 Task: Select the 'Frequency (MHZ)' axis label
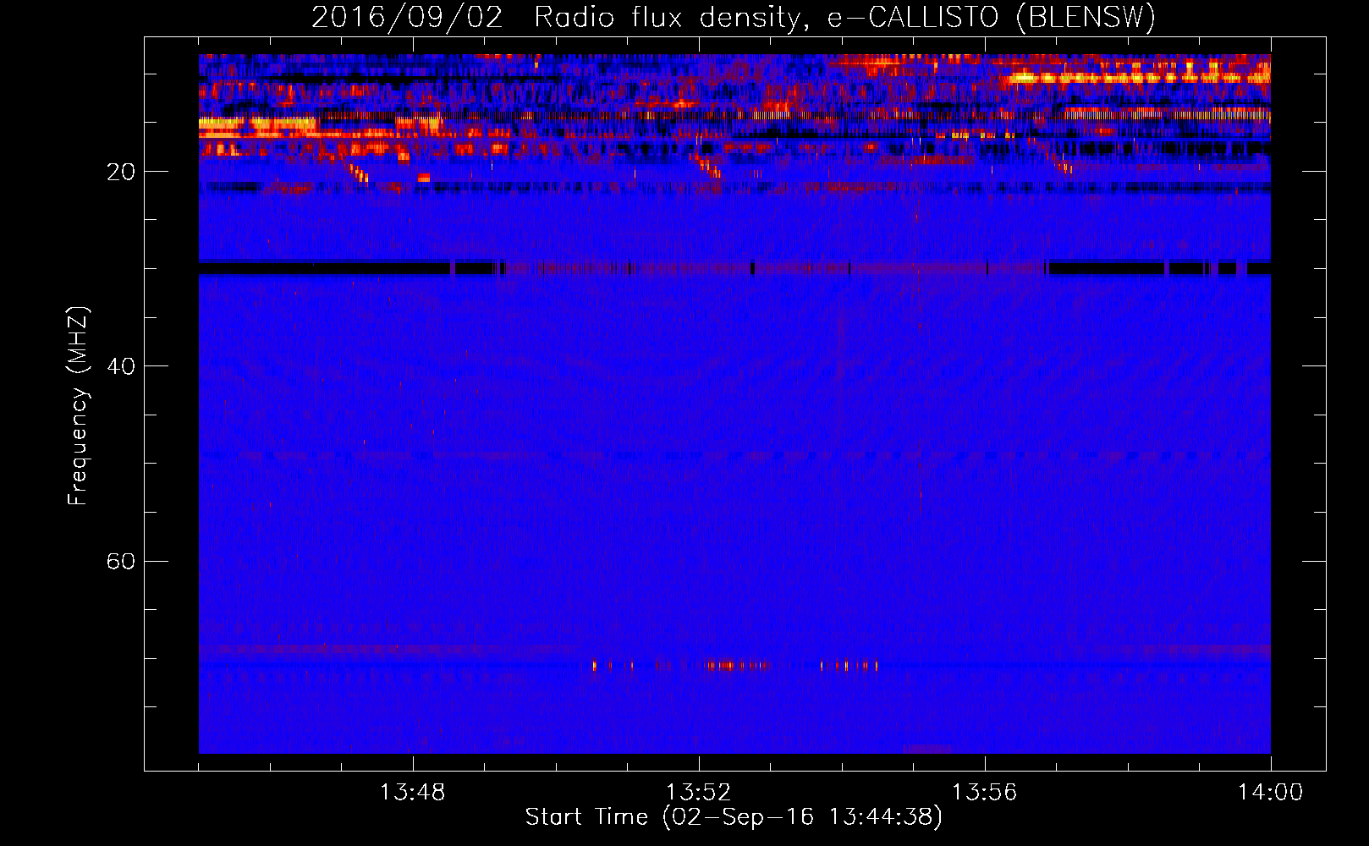(78, 406)
